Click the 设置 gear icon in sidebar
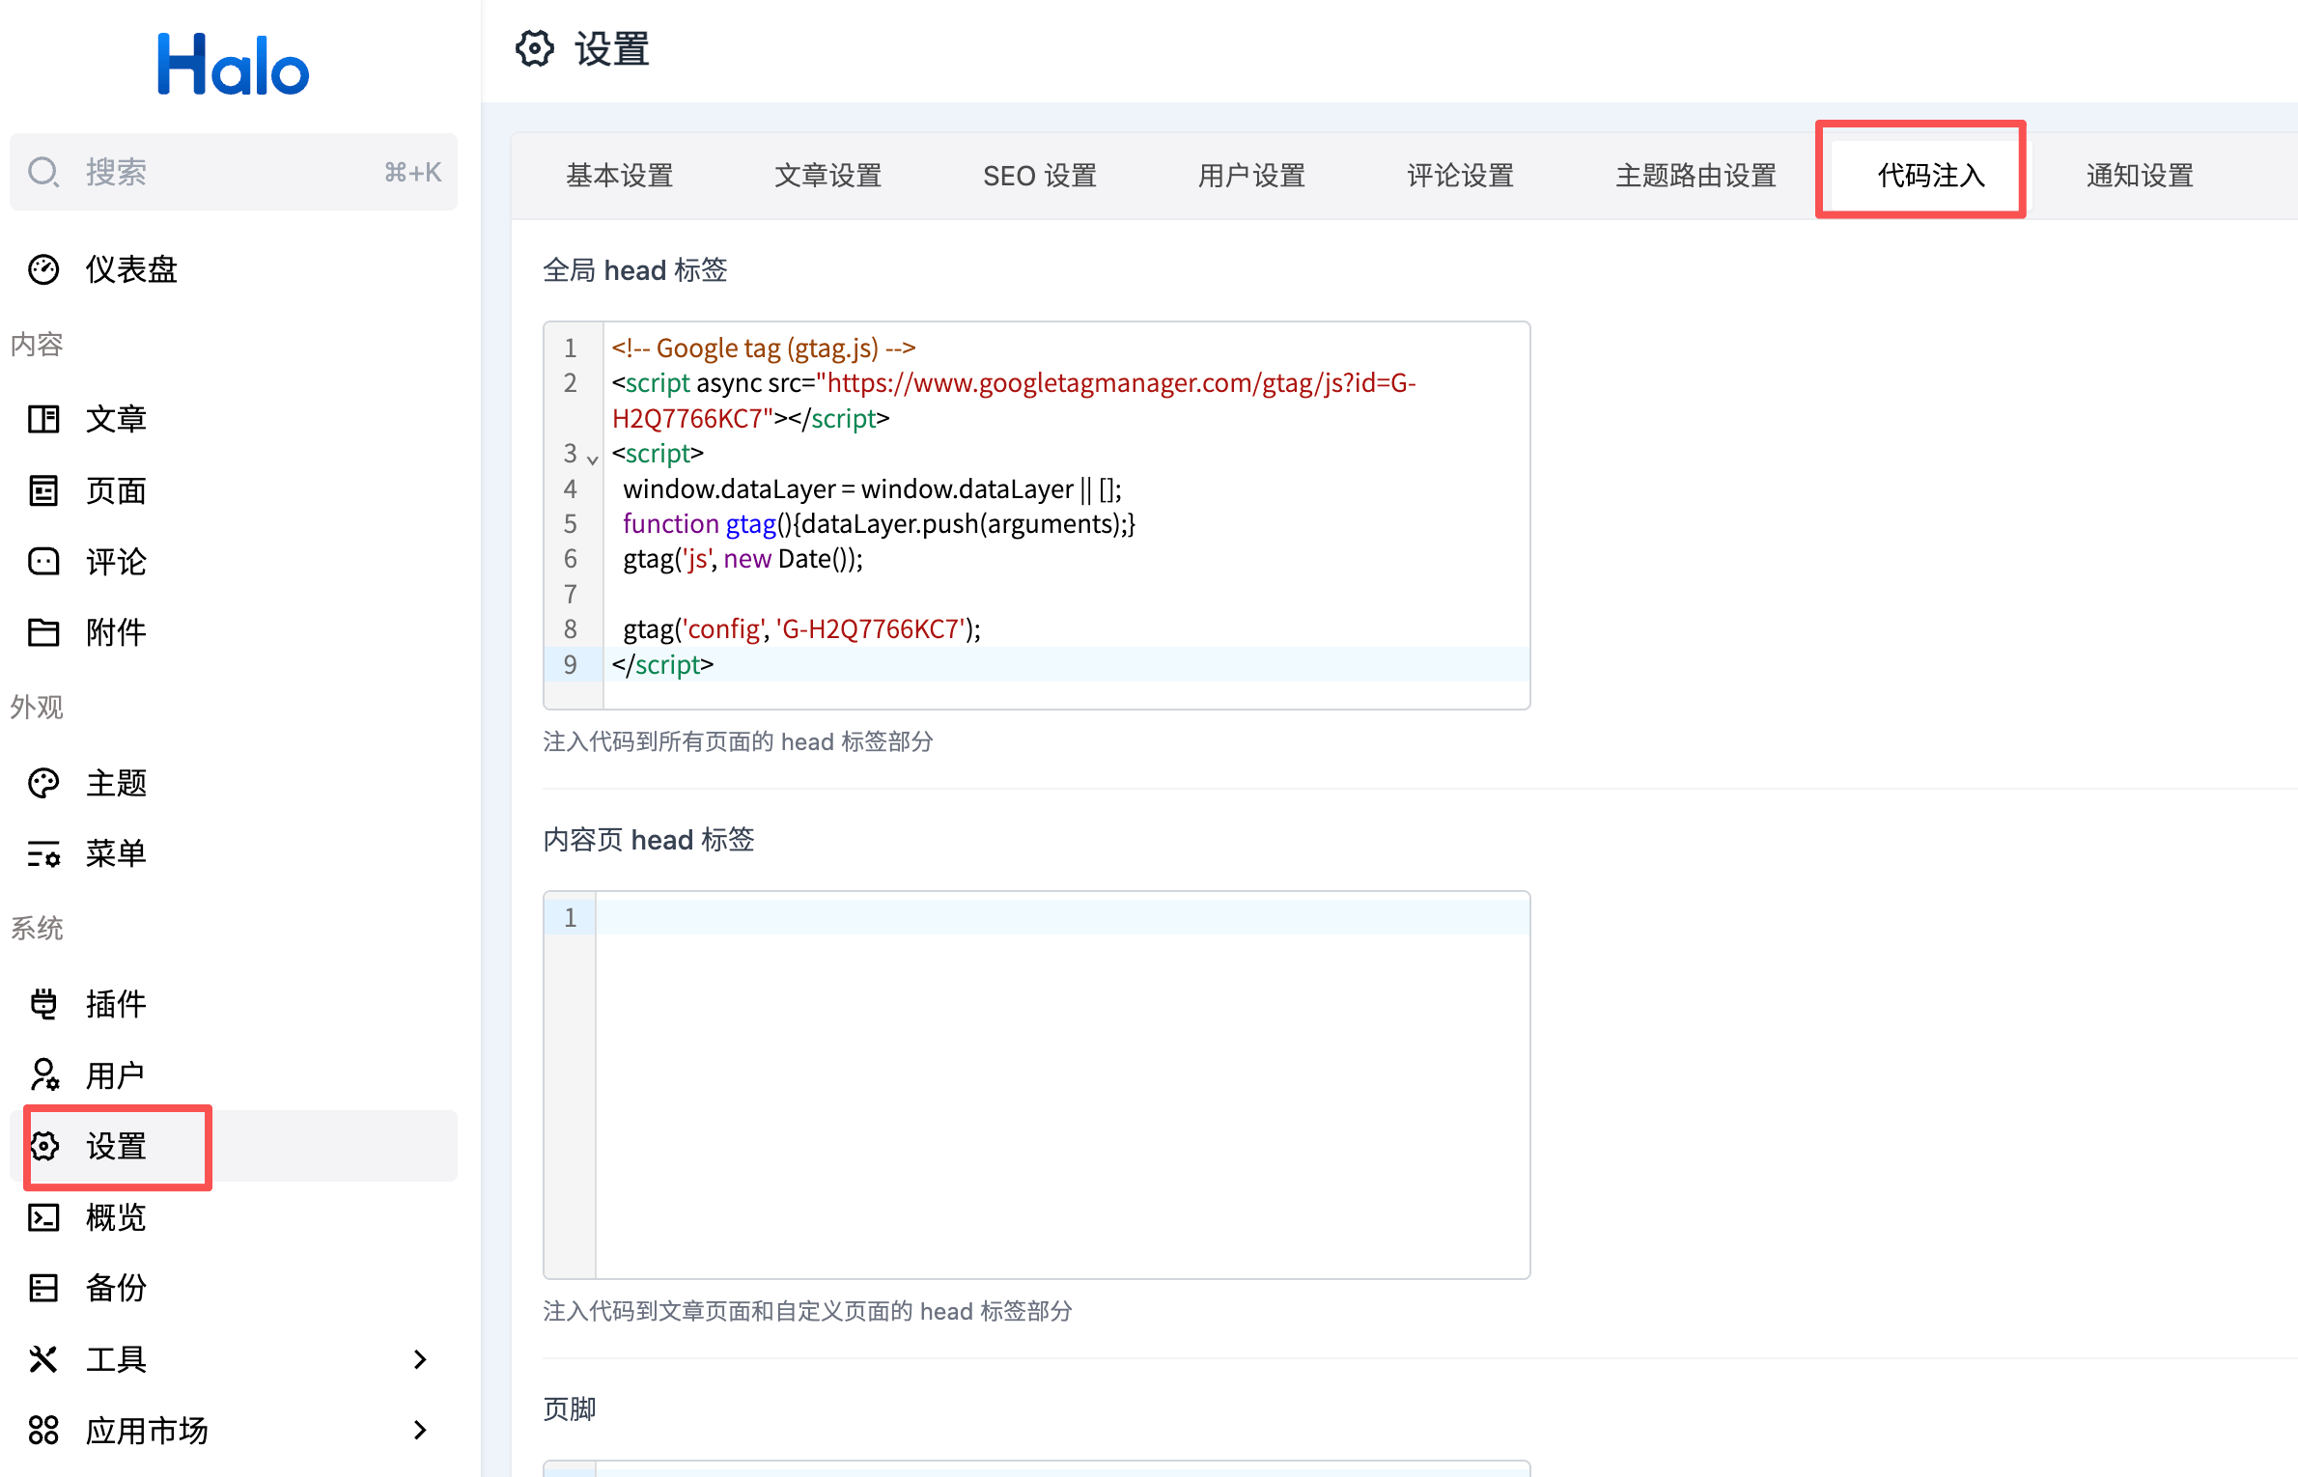Image resolution: width=2298 pixels, height=1477 pixels. tap(43, 1146)
